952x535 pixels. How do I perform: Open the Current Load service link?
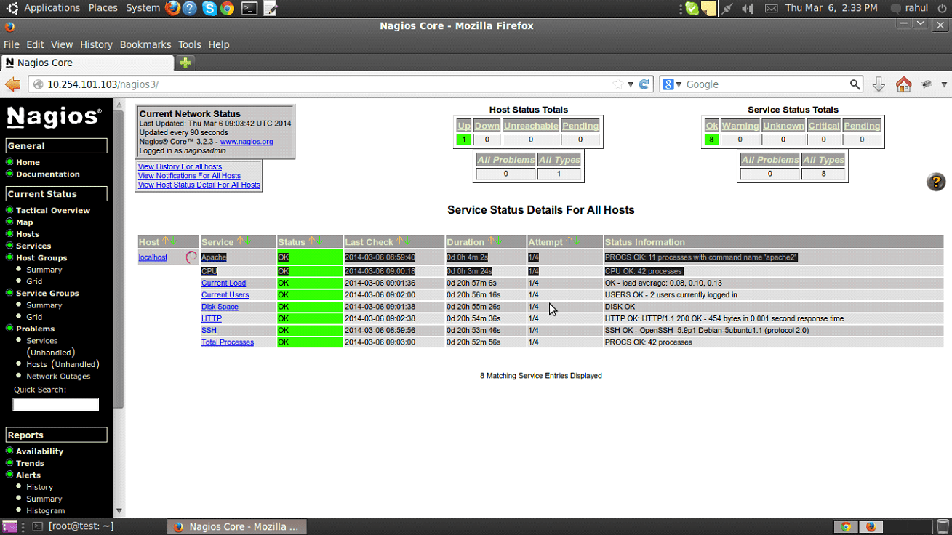point(223,283)
